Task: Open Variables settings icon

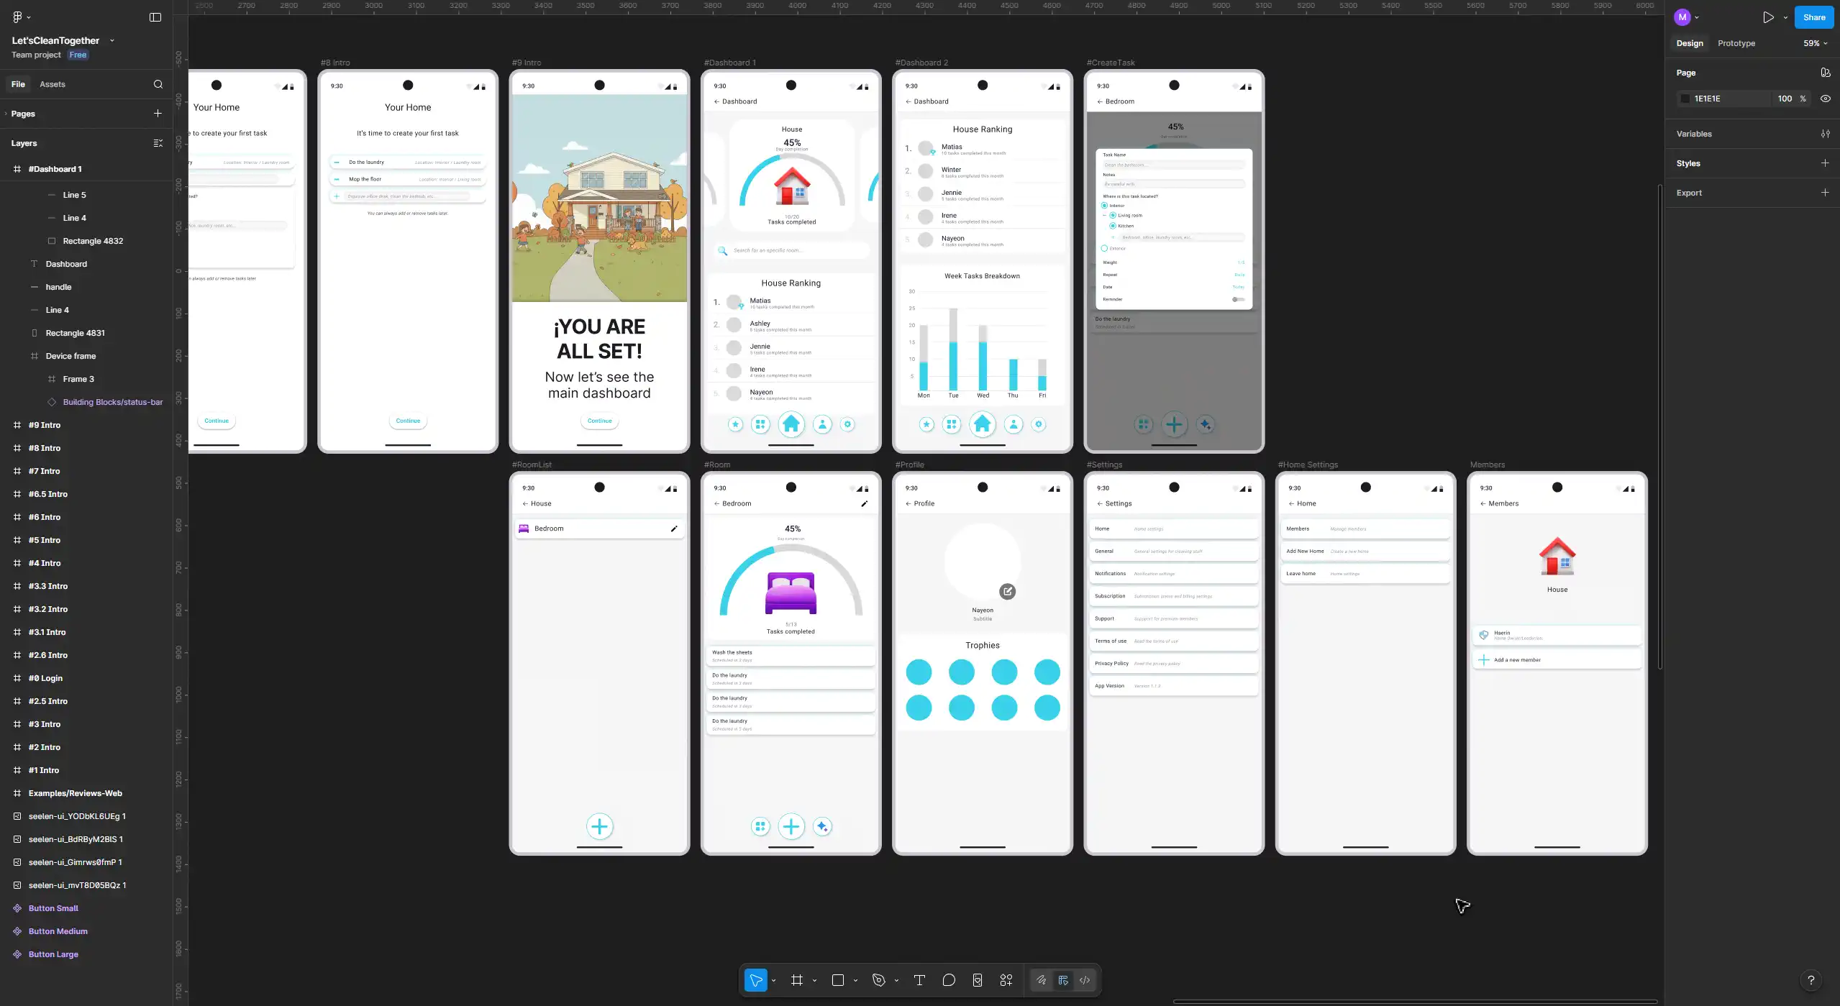Action: coord(1825,134)
